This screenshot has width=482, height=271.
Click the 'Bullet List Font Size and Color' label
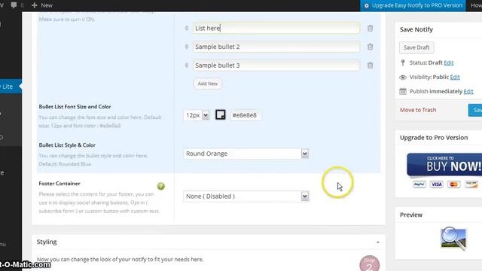click(75, 107)
